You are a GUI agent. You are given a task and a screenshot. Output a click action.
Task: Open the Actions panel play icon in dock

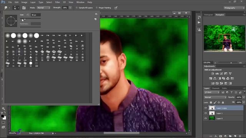click(x=199, y=23)
